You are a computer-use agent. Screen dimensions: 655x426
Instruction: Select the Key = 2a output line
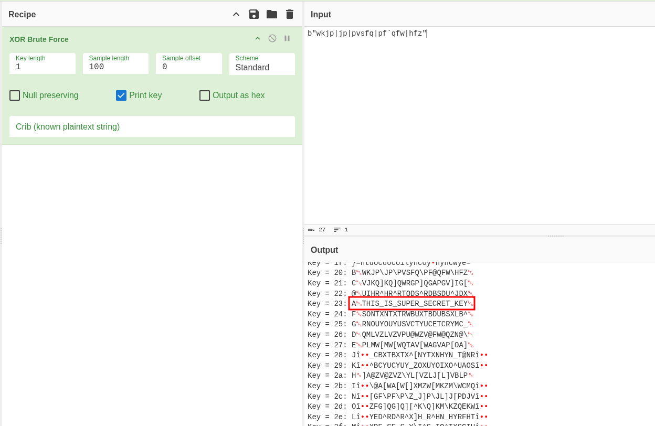[x=390, y=375]
